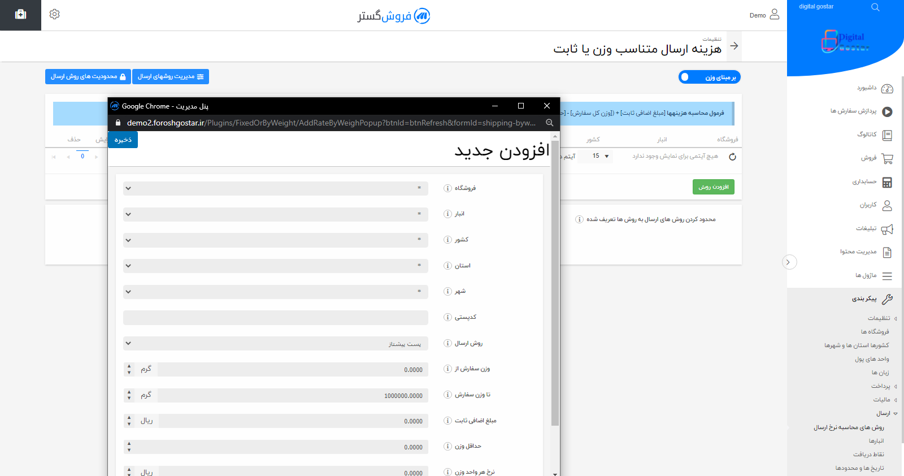Open the فروشگاه dropdown in popup
This screenshot has height=476, width=904.
[x=276, y=188]
